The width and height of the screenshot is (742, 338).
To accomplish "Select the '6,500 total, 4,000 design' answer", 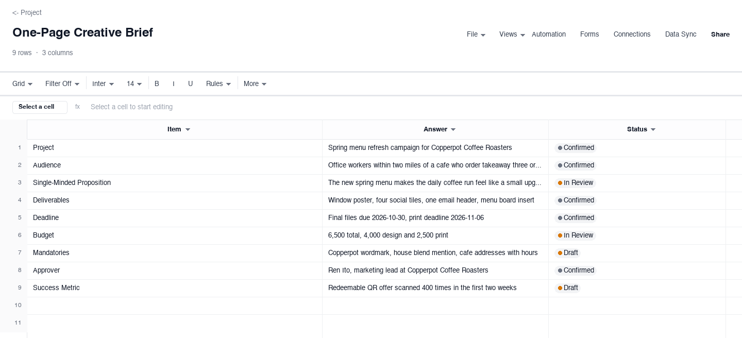I will click(435, 235).
